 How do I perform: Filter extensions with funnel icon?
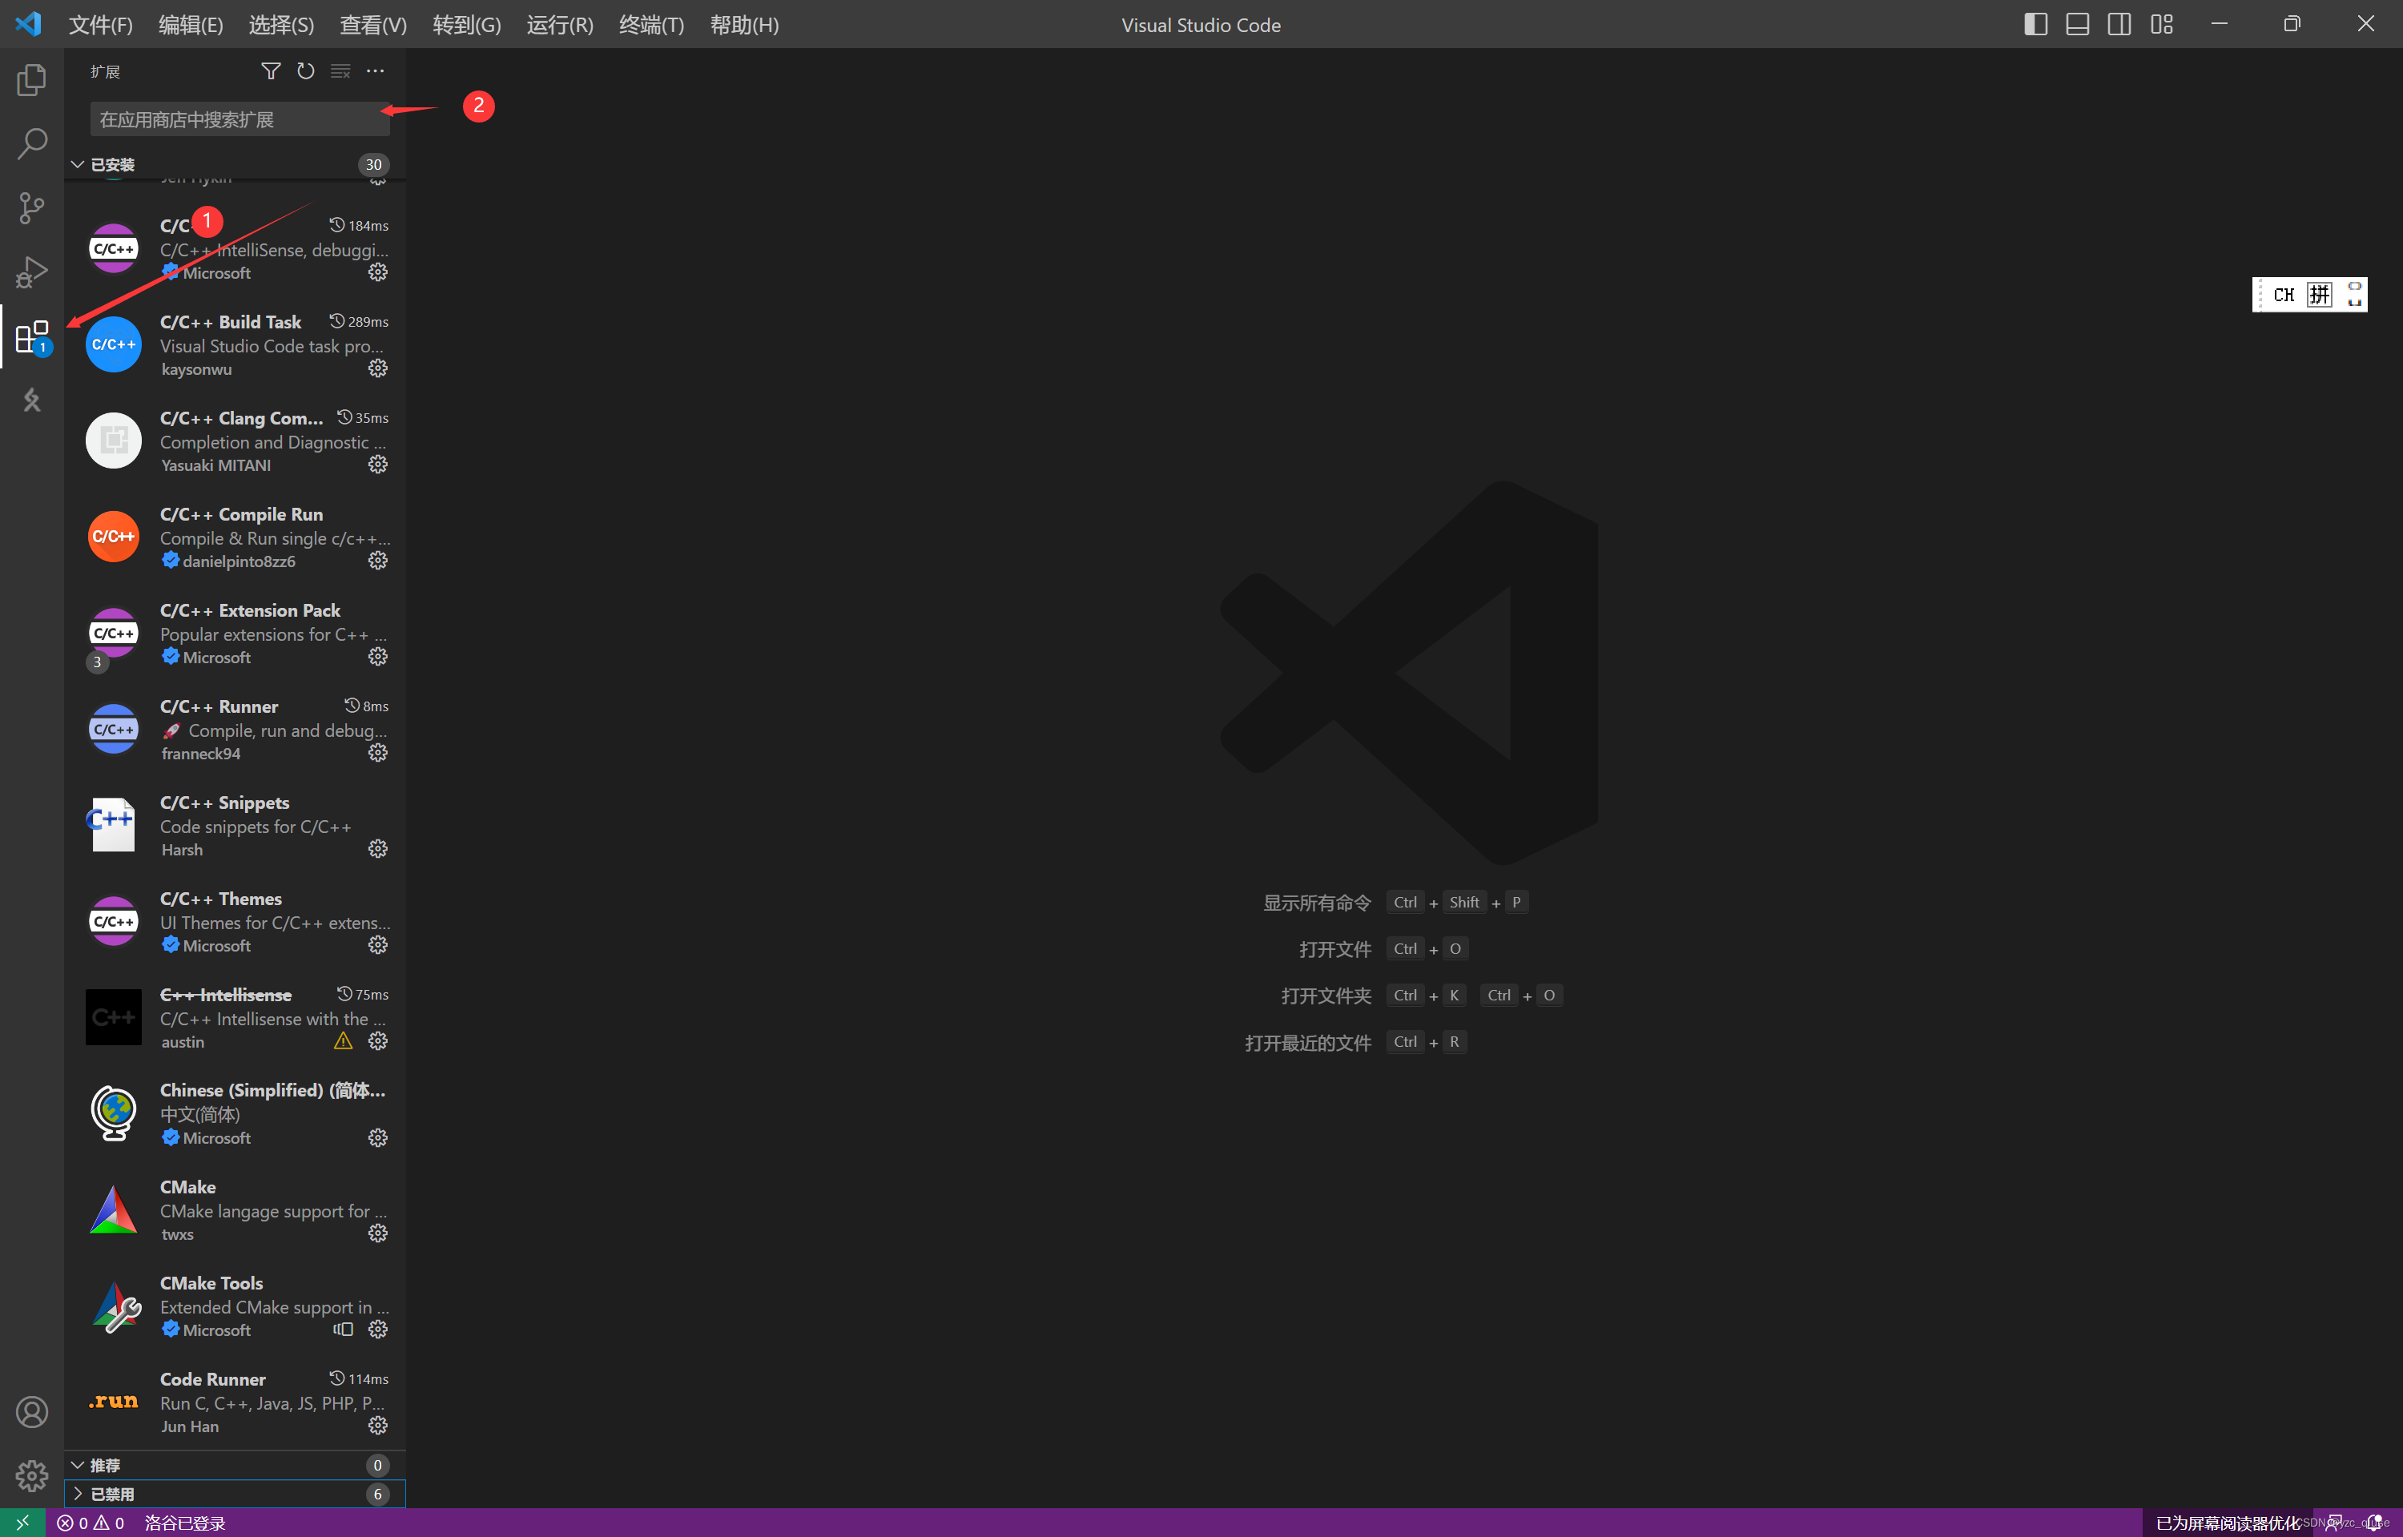pyautogui.click(x=271, y=70)
